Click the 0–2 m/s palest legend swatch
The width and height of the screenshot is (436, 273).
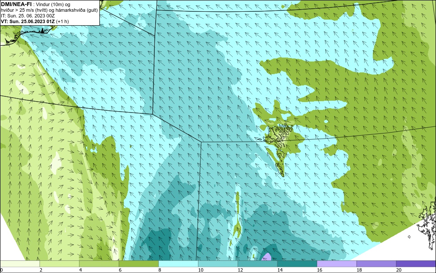point(20,263)
